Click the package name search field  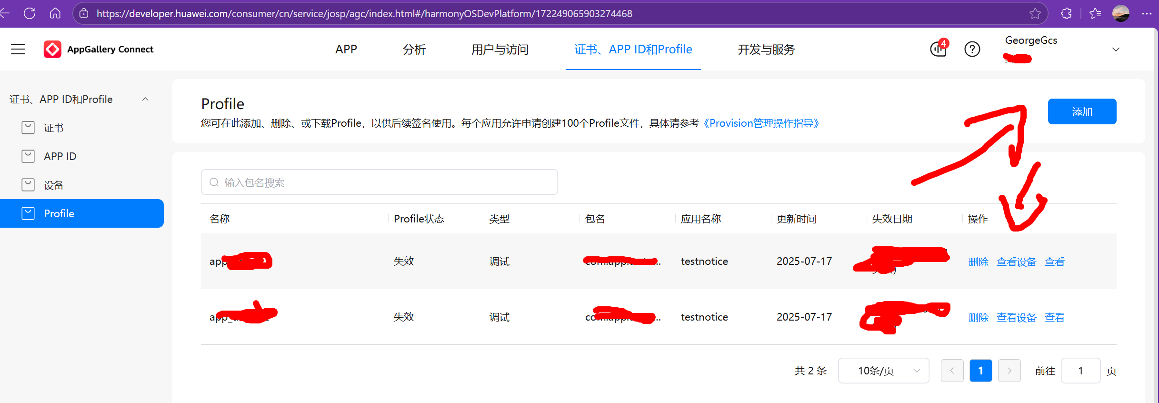pyautogui.click(x=379, y=182)
